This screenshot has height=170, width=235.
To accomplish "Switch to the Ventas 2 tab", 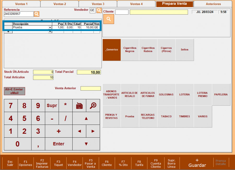I will 60,4.
